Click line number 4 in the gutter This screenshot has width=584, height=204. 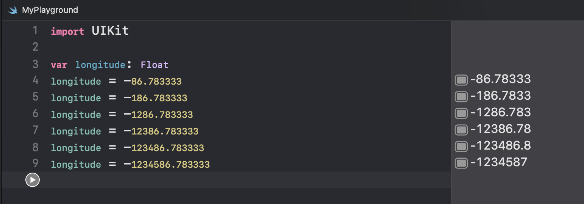click(x=35, y=81)
